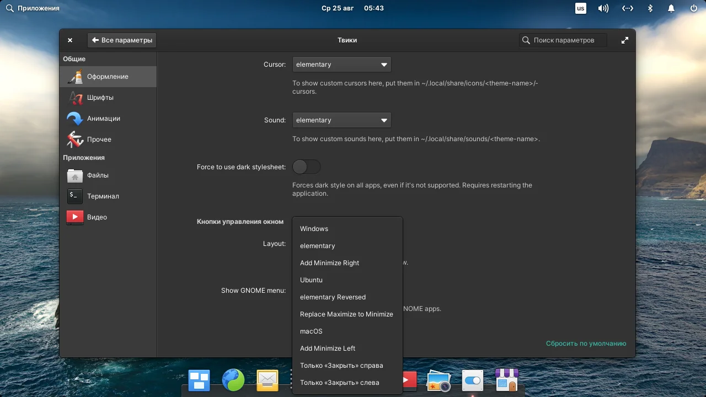
Task: Open the photos app in the dock
Action: 438,380
